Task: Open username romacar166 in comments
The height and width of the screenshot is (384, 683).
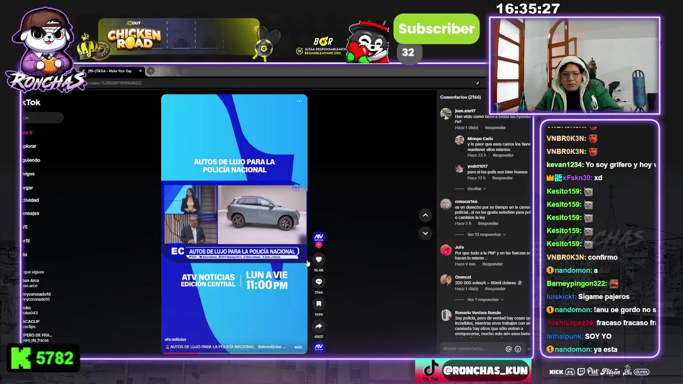Action: pyautogui.click(x=466, y=202)
